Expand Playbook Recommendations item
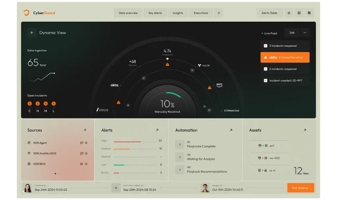This screenshot has width=337, height=200. [x=180, y=170]
